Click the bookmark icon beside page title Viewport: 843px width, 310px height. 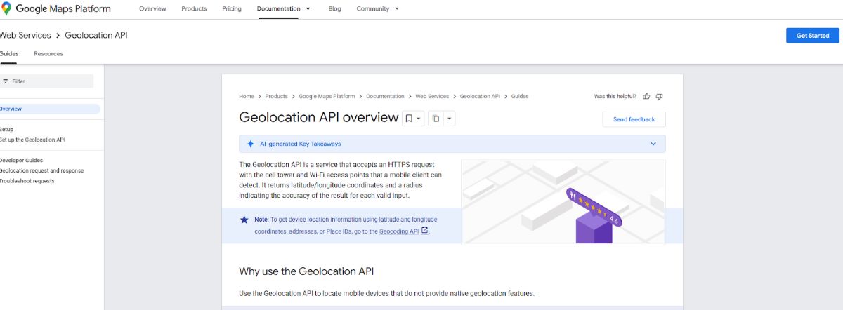point(410,119)
